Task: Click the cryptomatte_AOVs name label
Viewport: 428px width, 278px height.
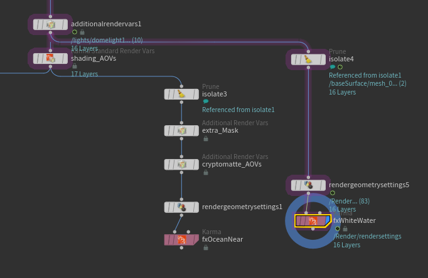Action: 232,165
